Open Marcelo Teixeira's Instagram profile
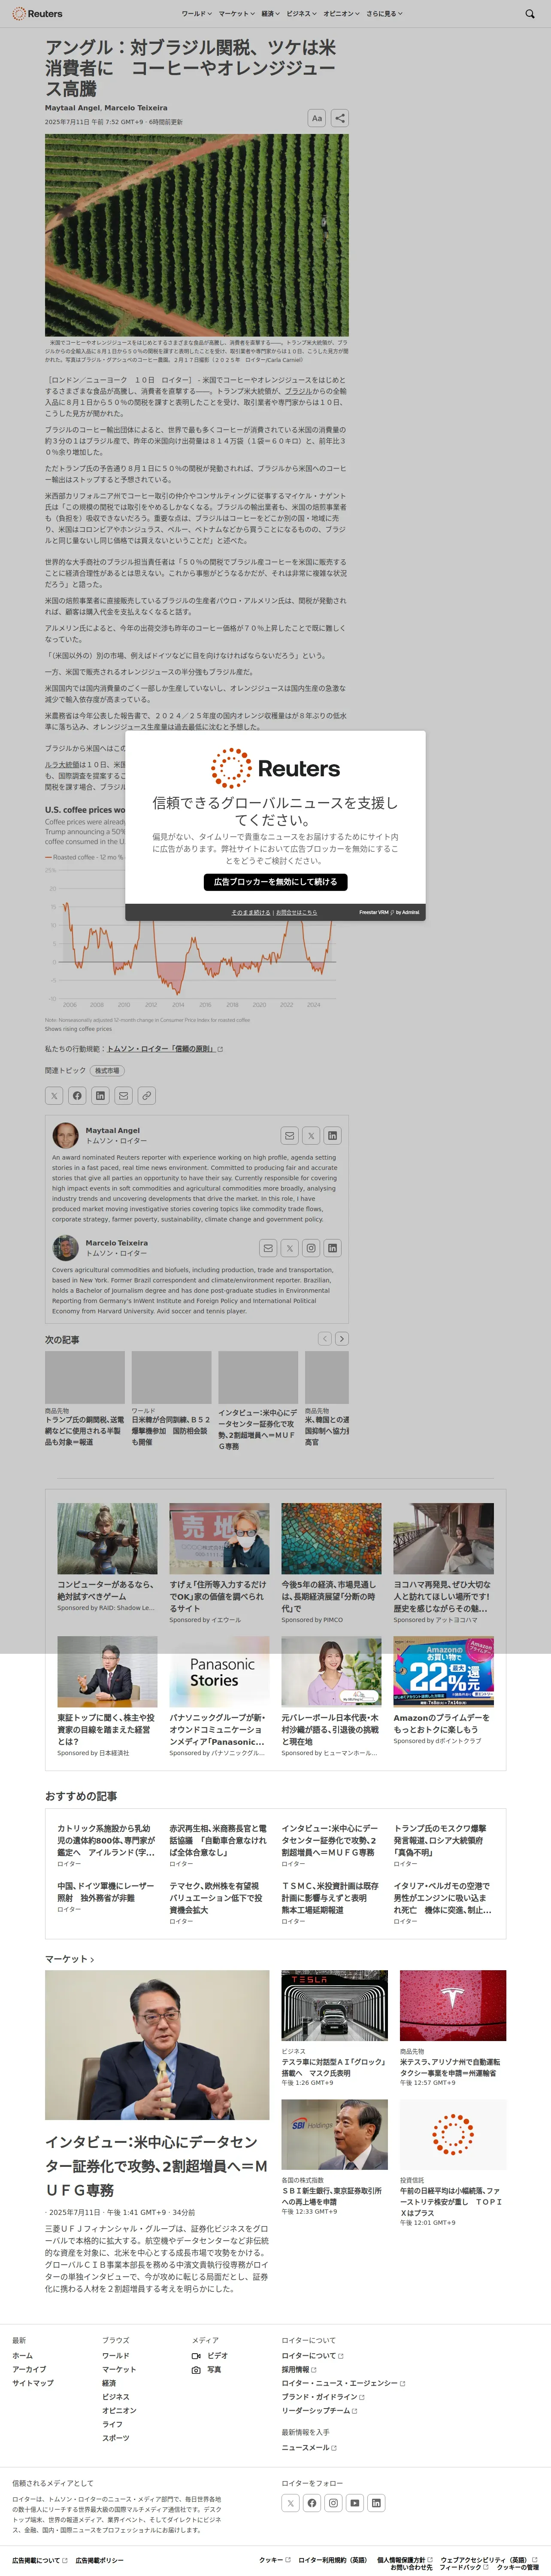The image size is (551, 2576). tap(311, 1248)
